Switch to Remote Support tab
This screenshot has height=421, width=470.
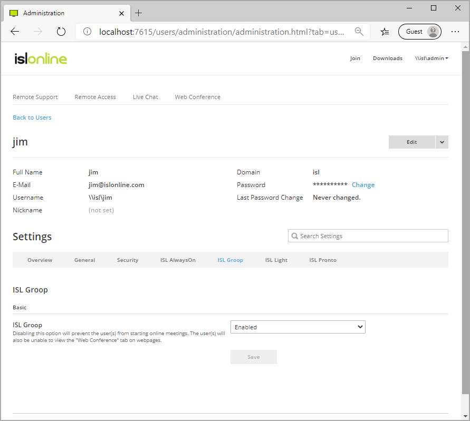tap(35, 97)
